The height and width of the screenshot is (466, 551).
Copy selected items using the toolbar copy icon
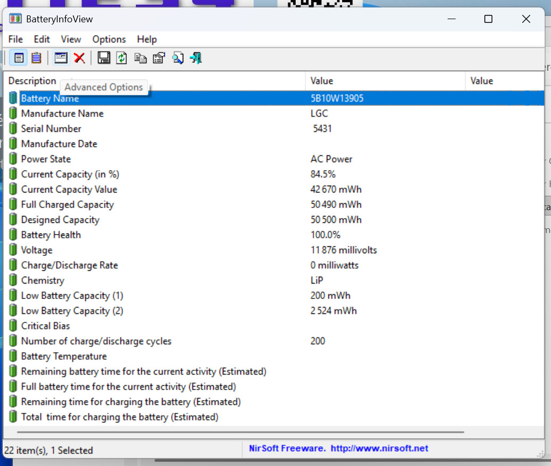140,58
